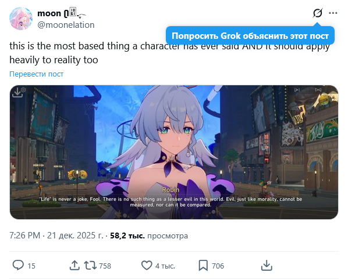The image size is (348, 279).
Task: Click the download overlay icon on the image
Action: click(19, 92)
